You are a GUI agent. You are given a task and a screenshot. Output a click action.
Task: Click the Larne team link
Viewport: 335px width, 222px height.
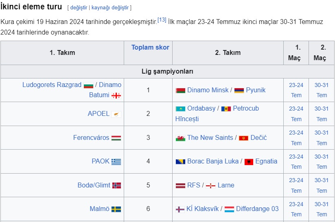(x=226, y=185)
